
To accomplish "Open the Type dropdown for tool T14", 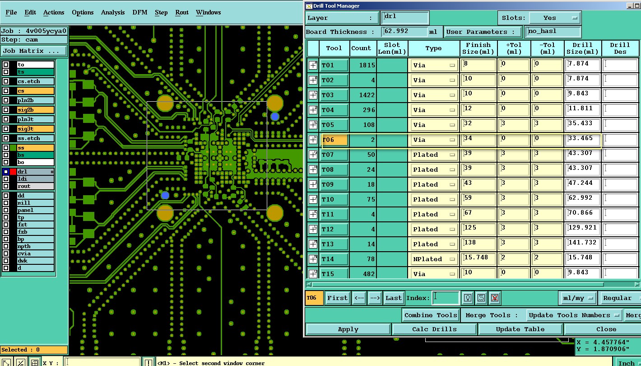I will coord(434,259).
